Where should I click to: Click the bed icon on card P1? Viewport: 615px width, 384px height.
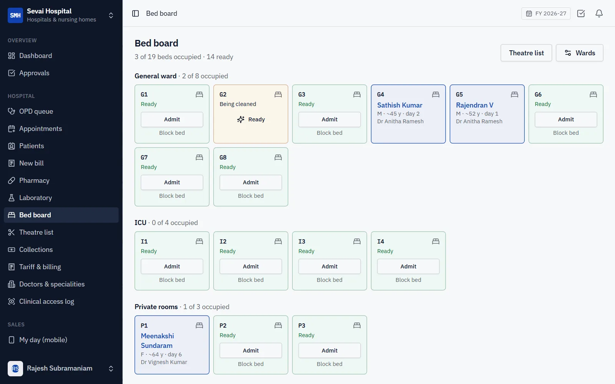point(199,325)
